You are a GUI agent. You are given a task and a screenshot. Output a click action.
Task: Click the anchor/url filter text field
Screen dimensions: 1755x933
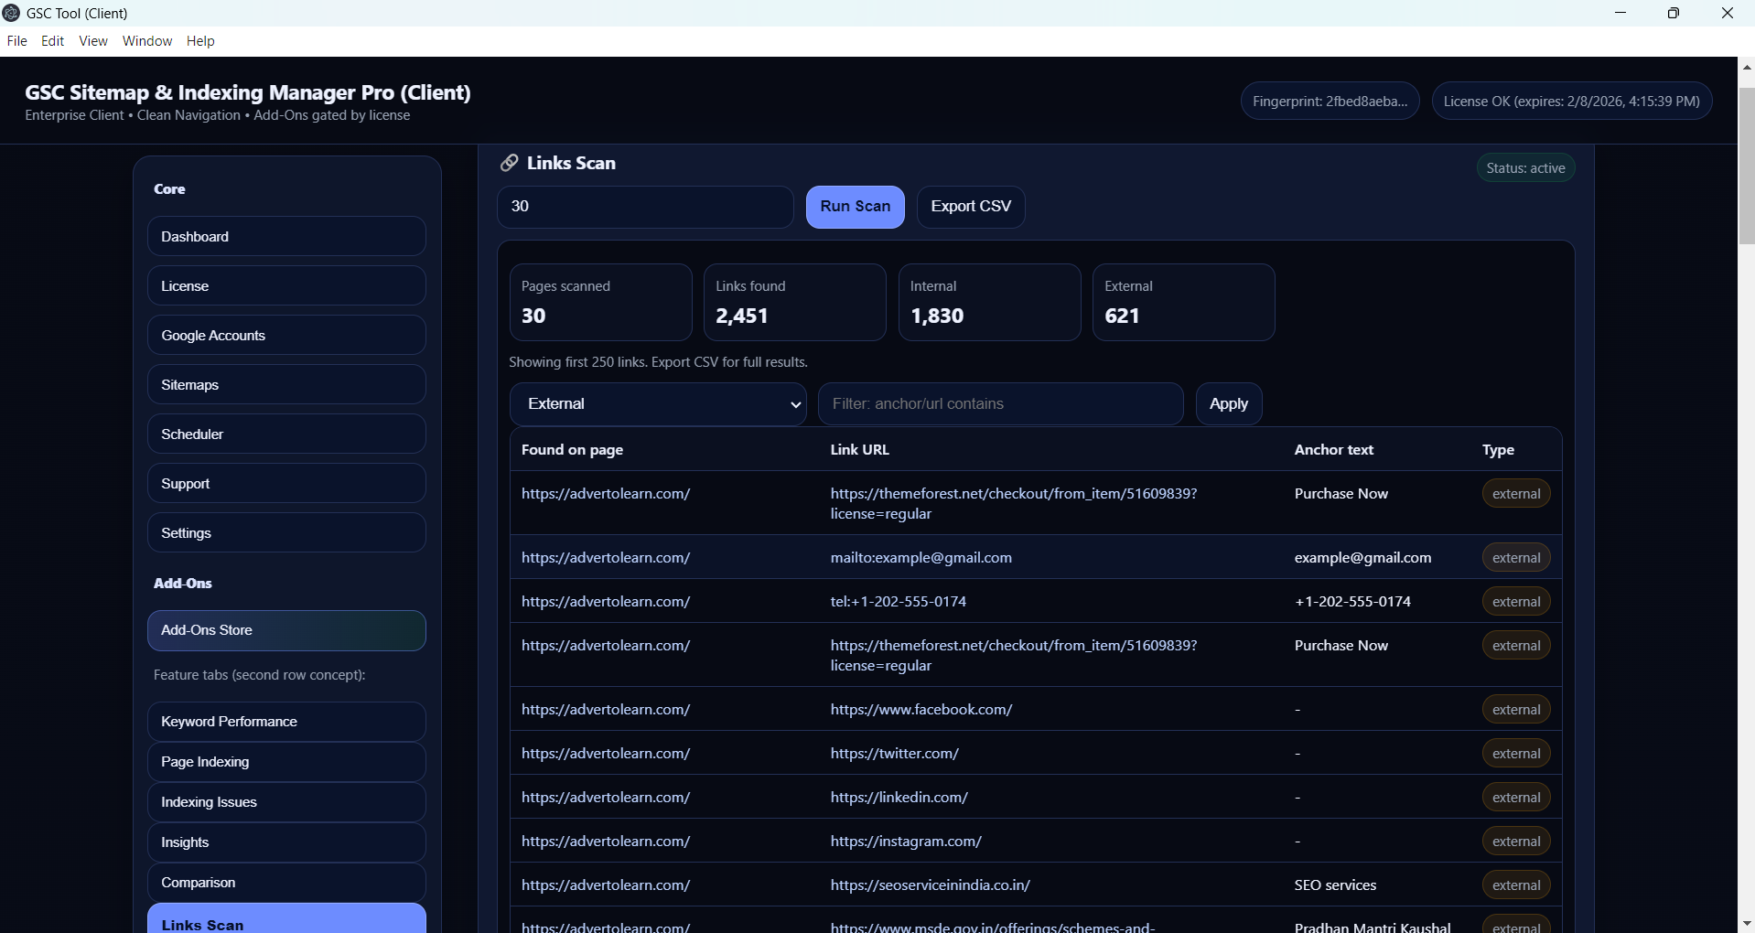(x=999, y=403)
